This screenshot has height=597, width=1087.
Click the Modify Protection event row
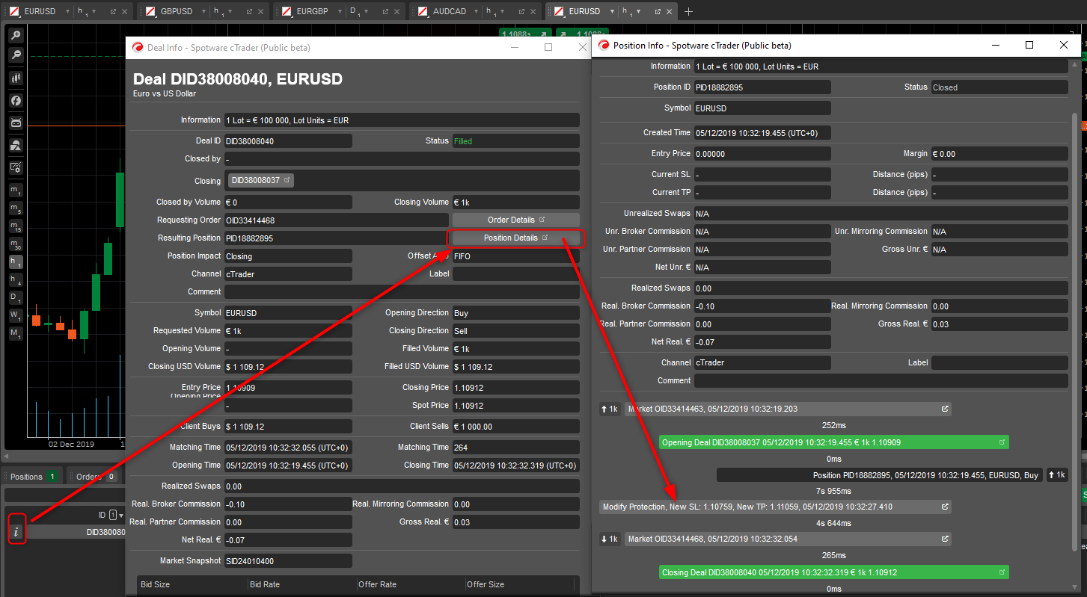click(x=775, y=507)
